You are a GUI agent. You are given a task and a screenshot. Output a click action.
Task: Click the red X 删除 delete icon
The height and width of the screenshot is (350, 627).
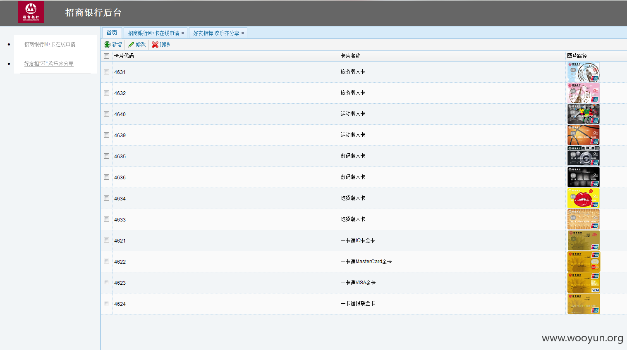point(155,45)
